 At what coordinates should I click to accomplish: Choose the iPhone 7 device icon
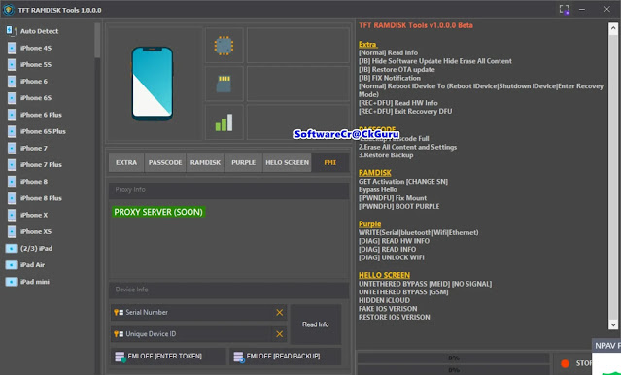tap(12, 148)
